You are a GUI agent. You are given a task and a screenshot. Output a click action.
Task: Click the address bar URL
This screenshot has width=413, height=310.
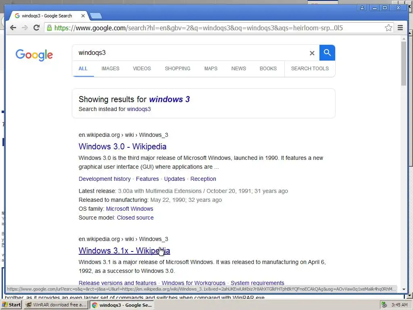(198, 28)
